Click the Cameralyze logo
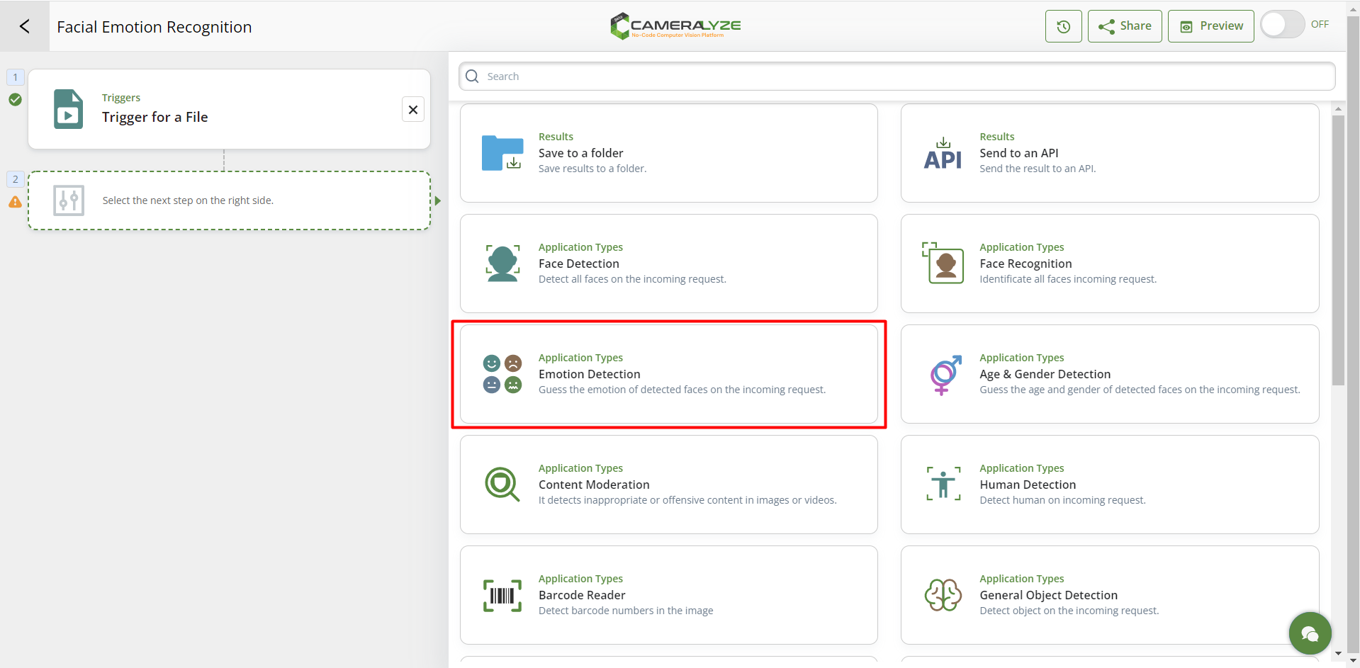This screenshot has width=1360, height=668. pyautogui.click(x=675, y=26)
